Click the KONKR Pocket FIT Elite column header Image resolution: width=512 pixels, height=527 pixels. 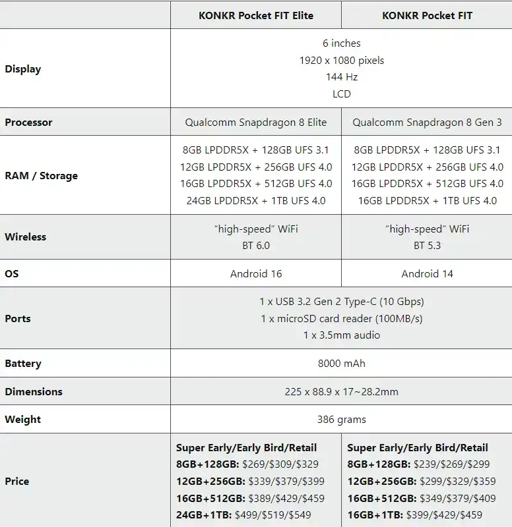pyautogui.click(x=256, y=15)
